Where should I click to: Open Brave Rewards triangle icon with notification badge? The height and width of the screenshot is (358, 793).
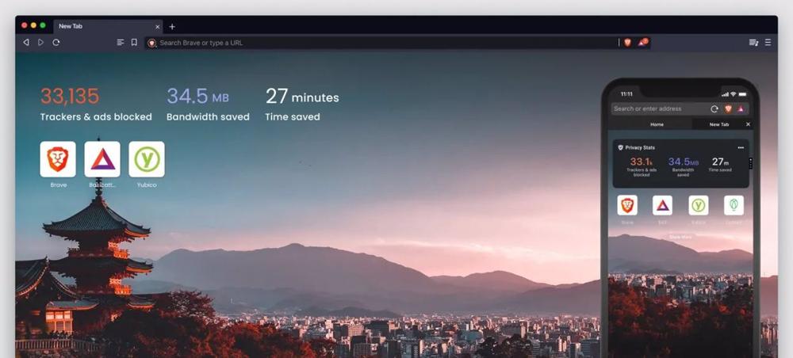tap(642, 43)
